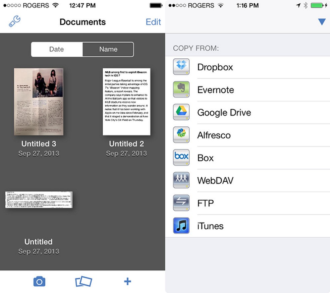The height and width of the screenshot is (293, 330).
Task: Tap location arrow in right status bar
Action: pyautogui.click(x=298, y=5)
